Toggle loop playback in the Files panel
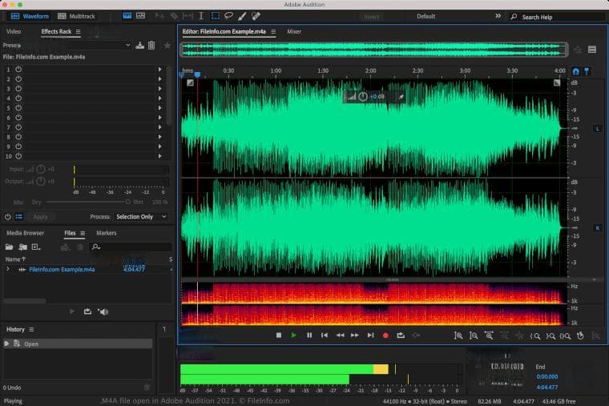 coord(87,312)
